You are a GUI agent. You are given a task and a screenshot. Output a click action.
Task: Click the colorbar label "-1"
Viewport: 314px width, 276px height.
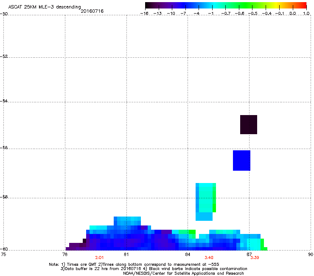click(x=210, y=14)
